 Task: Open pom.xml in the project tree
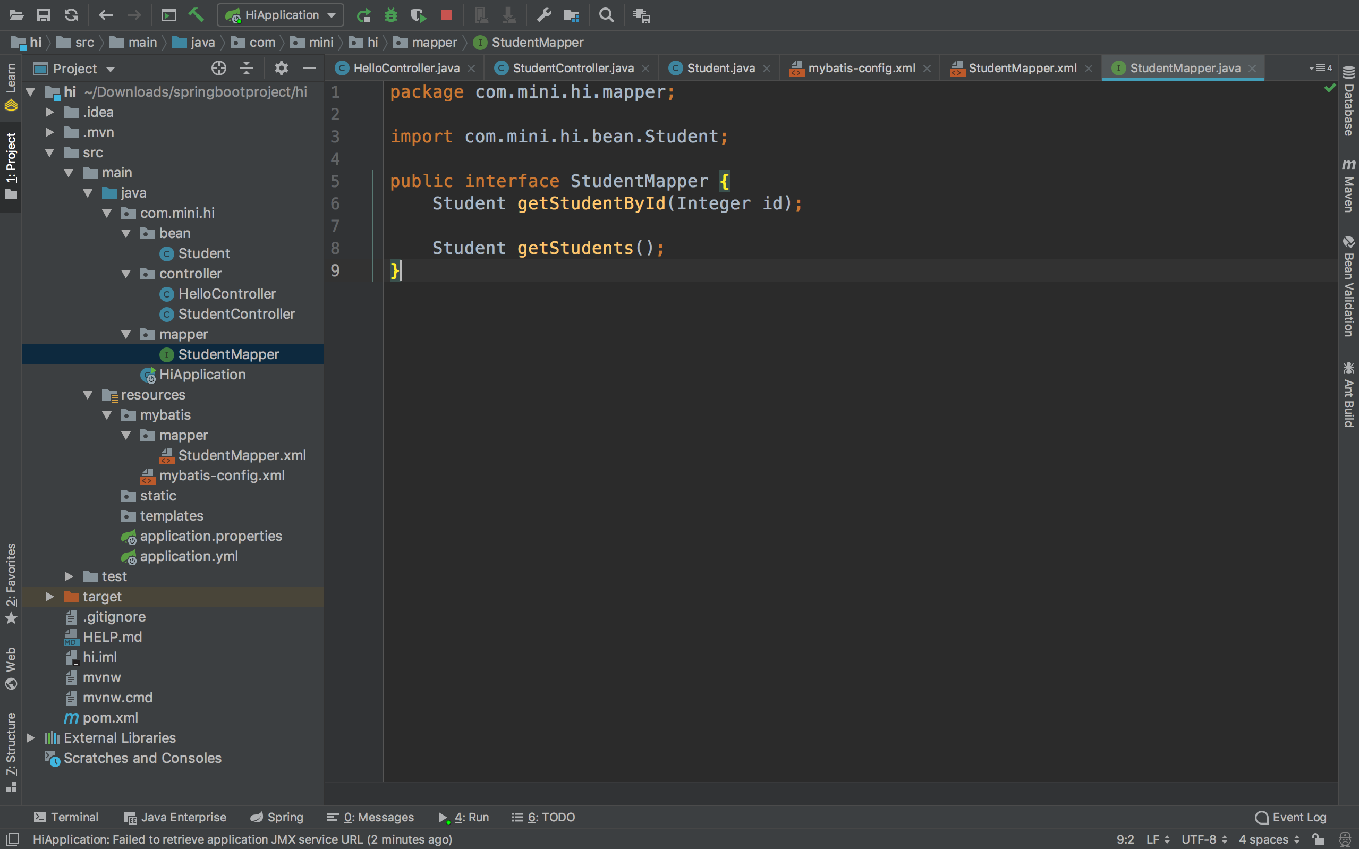[110, 718]
